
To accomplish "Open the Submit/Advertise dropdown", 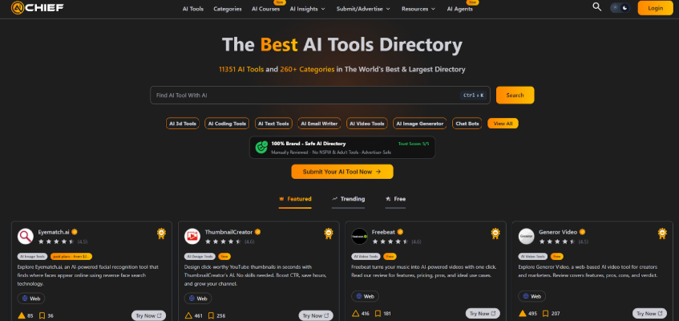I will (x=363, y=9).
